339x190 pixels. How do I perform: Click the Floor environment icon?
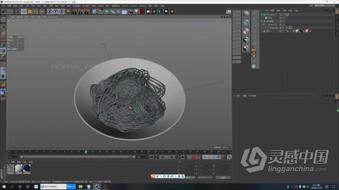124,11
